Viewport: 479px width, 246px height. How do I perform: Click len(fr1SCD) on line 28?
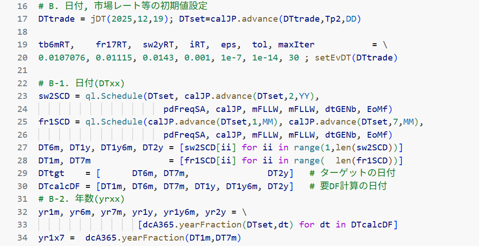point(364,160)
